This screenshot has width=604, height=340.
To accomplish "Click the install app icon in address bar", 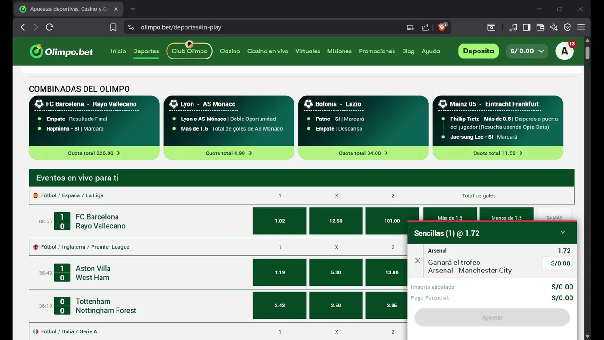I will [x=410, y=27].
